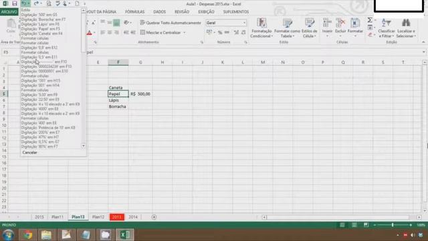Expand the formula bar
The height and width of the screenshot is (241, 428).
coord(423,52)
